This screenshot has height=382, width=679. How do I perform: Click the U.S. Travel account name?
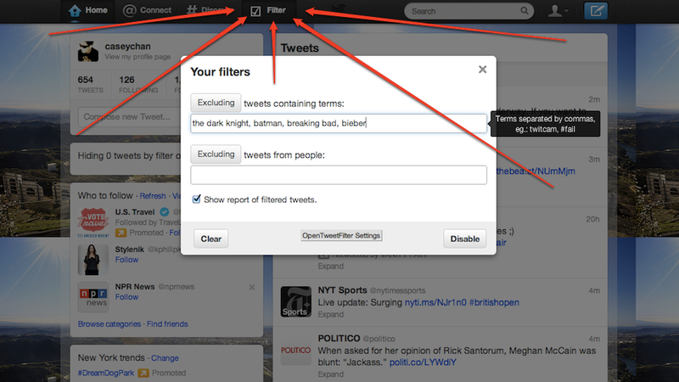click(x=135, y=211)
